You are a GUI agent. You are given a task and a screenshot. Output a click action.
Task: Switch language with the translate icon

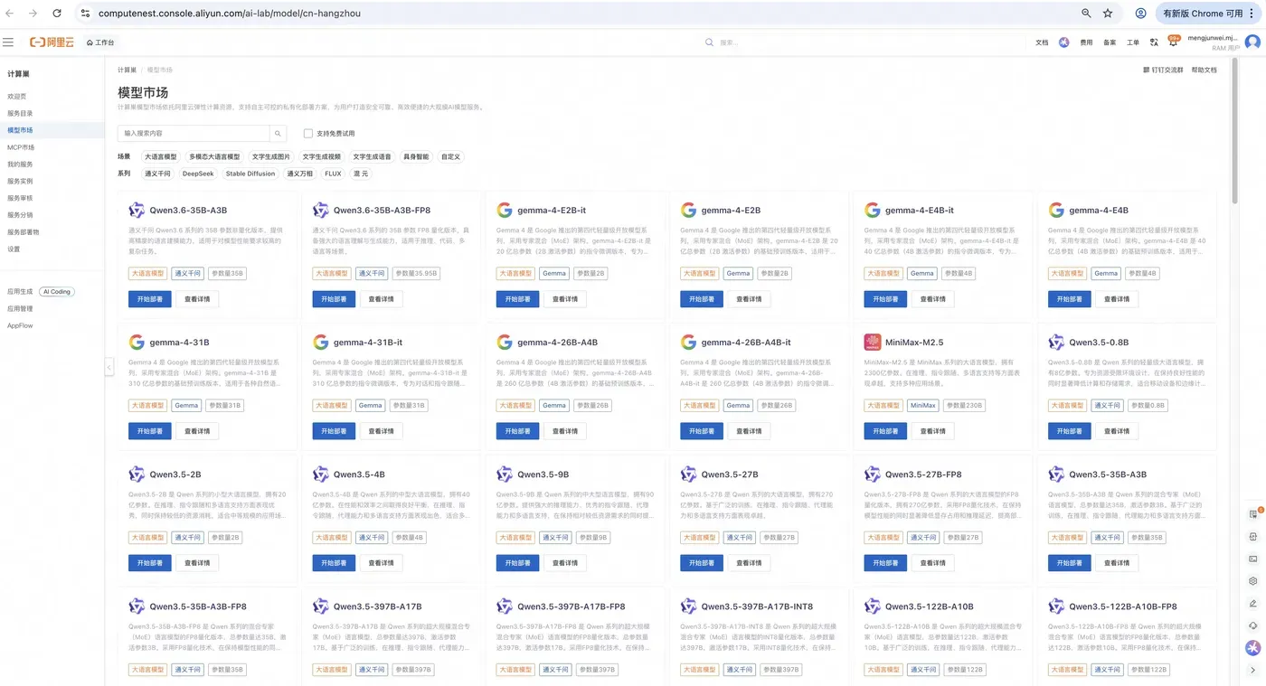click(1154, 42)
